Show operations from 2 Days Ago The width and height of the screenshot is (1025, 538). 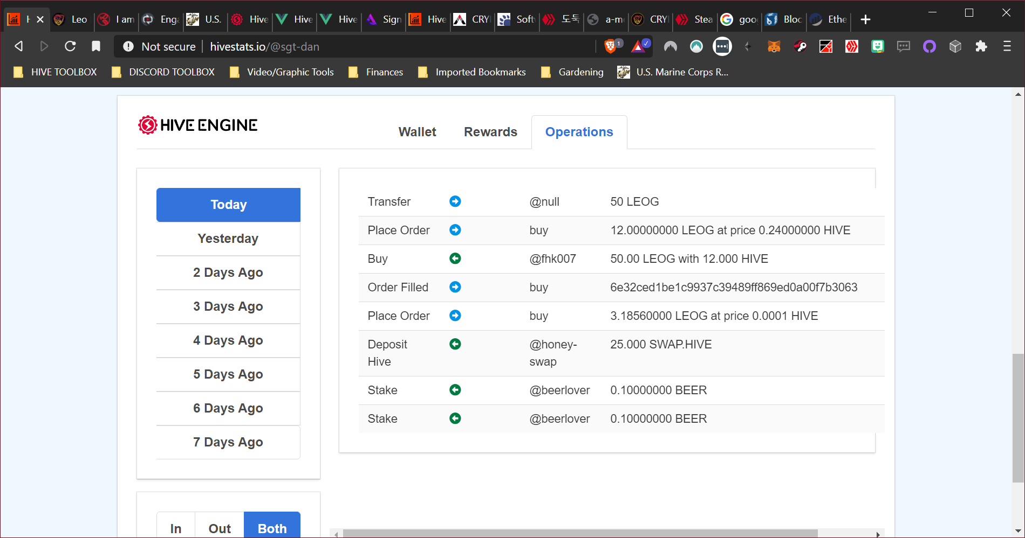point(228,273)
